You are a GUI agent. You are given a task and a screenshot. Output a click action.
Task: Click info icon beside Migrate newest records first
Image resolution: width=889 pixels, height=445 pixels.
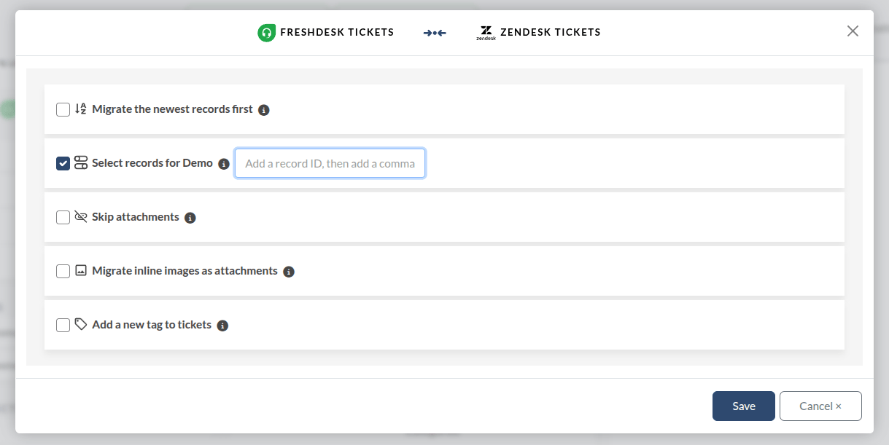pos(264,110)
